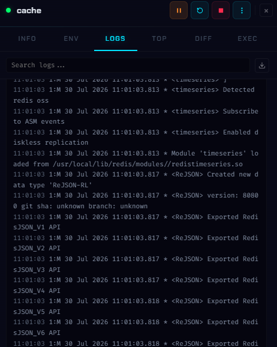This screenshot has height=347, width=277.
Task: Open the EXEC tab
Action: tap(248, 38)
